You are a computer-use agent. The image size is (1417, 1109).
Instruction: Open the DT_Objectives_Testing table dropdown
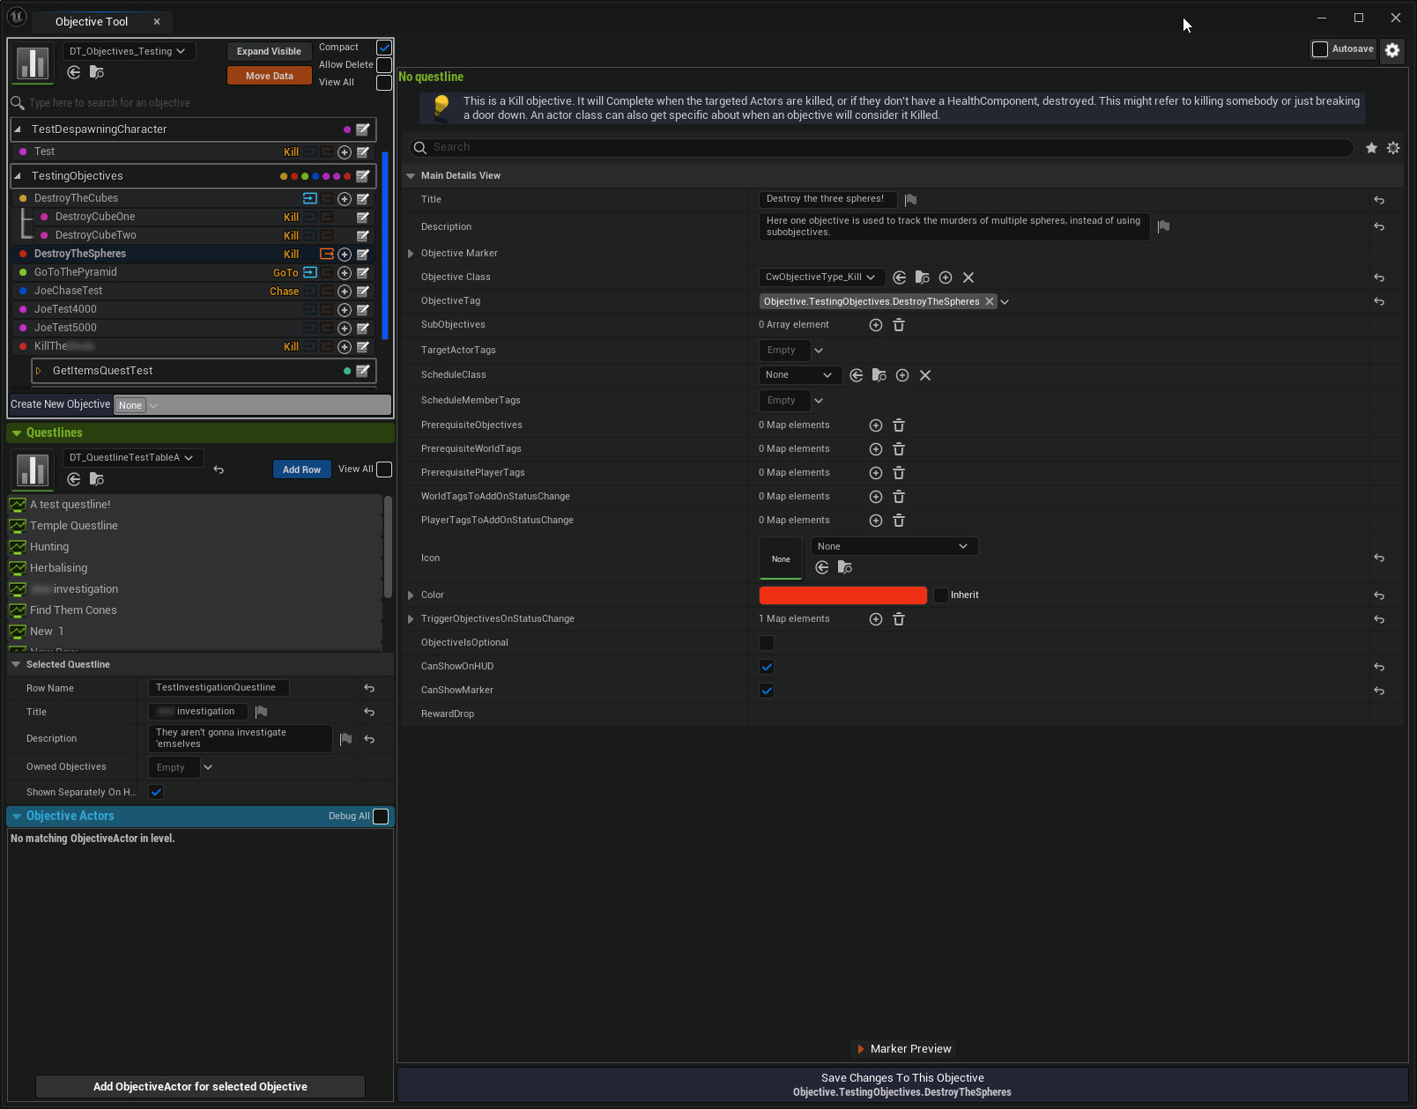[128, 51]
